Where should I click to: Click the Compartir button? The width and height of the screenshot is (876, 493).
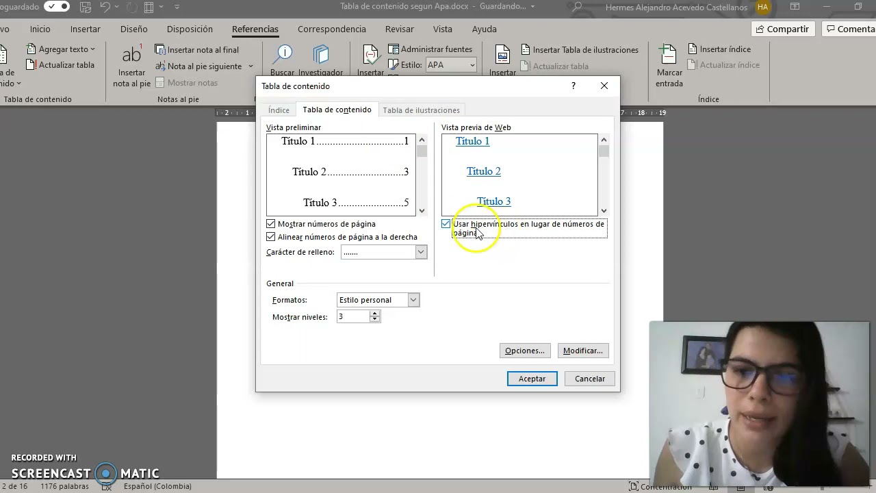(782, 29)
